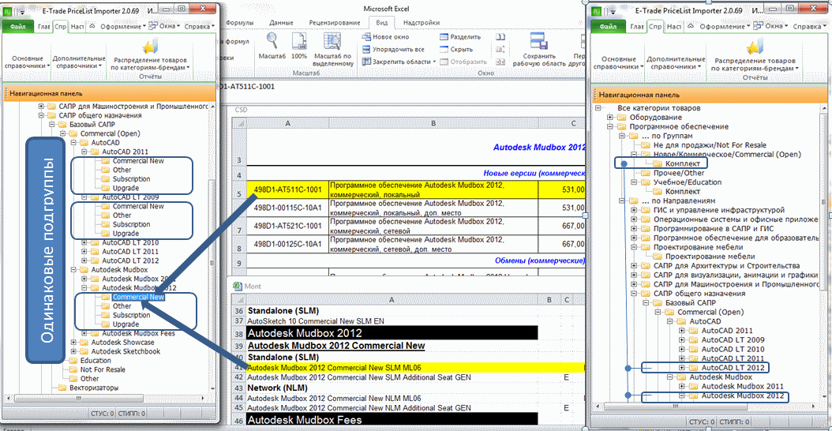Click the view side-by-side icon in Excel
The height and width of the screenshot is (431, 832).
(x=500, y=37)
